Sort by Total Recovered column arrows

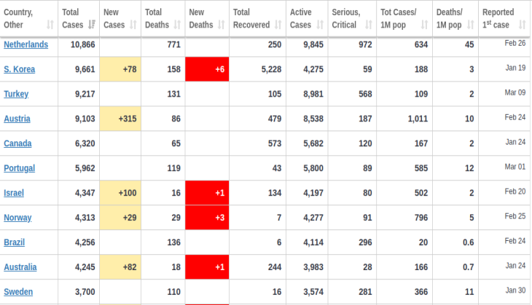tap(278, 25)
